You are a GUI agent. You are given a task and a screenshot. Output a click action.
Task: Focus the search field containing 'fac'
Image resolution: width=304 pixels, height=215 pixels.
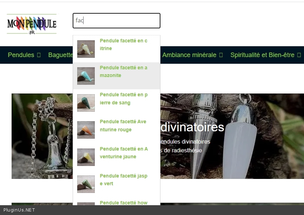(117, 21)
